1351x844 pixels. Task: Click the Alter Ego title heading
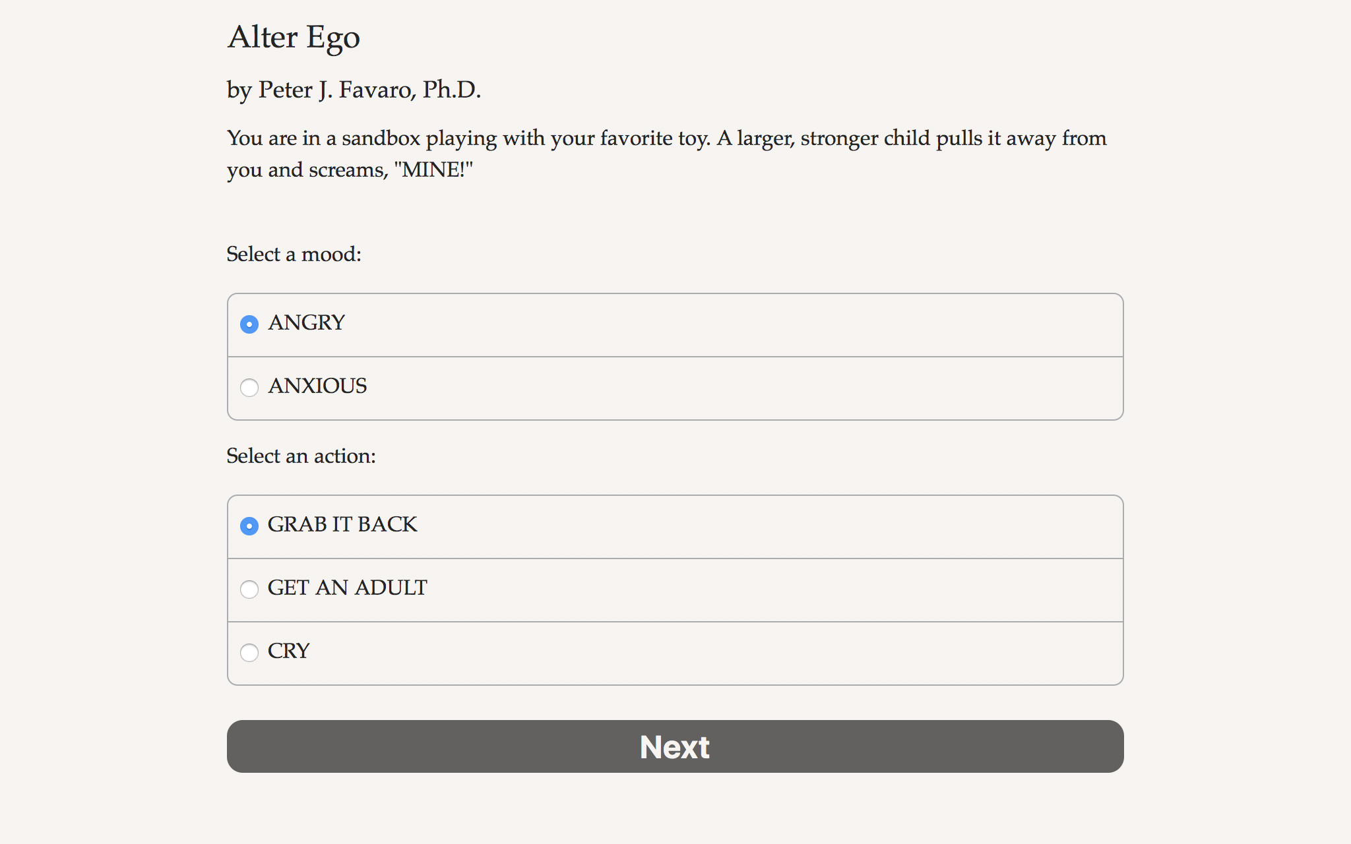(x=294, y=38)
